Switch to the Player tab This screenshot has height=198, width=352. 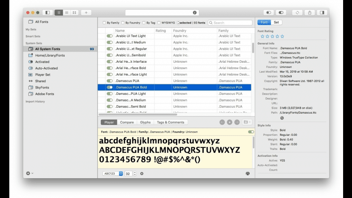[x=109, y=122]
